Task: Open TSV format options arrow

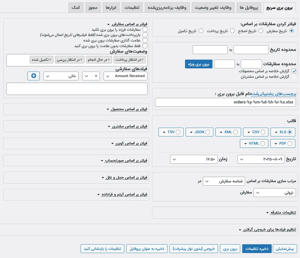Action: (164, 132)
